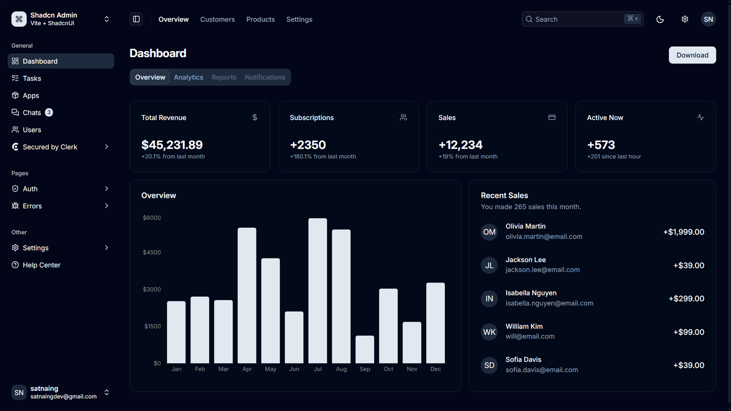Viewport: 731px width, 411px height.
Task: Switch theme with the moon icon
Action: click(x=660, y=19)
